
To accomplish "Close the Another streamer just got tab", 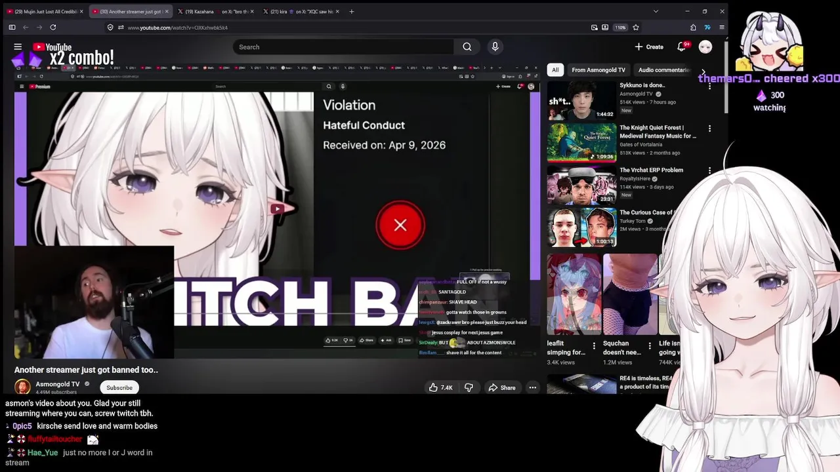I will coord(167,11).
